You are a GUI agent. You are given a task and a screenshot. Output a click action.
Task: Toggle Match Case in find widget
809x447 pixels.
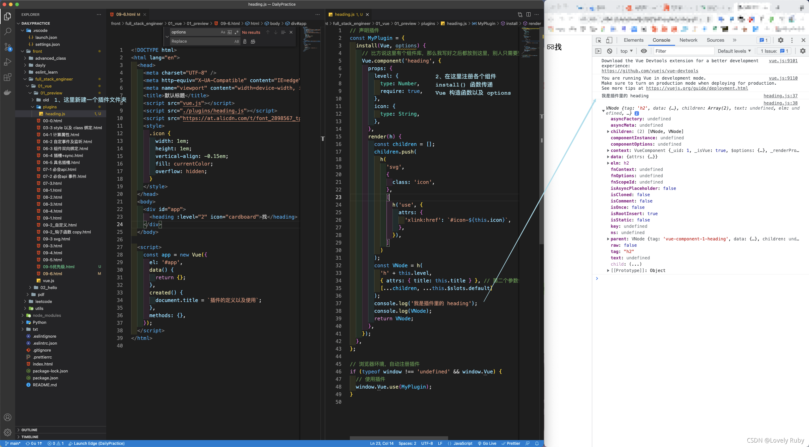click(223, 32)
